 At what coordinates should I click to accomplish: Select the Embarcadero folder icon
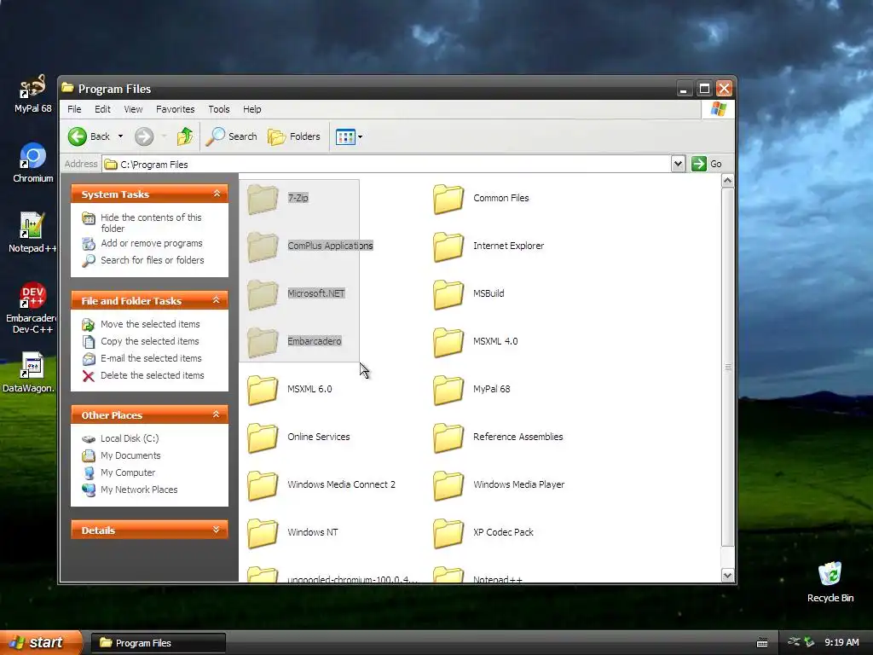point(263,342)
